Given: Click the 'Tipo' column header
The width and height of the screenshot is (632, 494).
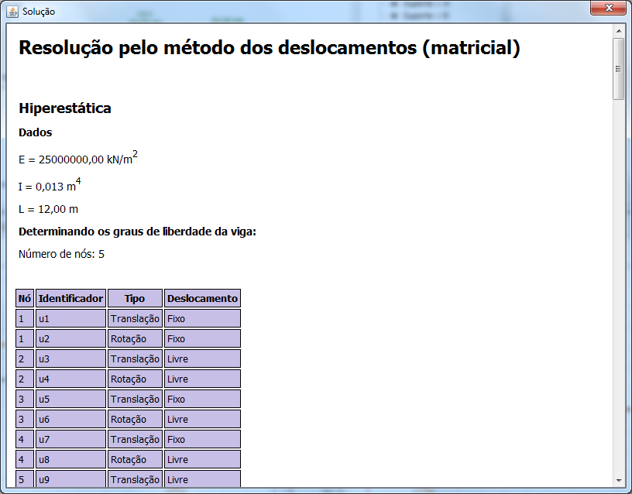Looking at the screenshot, I should 135,298.
